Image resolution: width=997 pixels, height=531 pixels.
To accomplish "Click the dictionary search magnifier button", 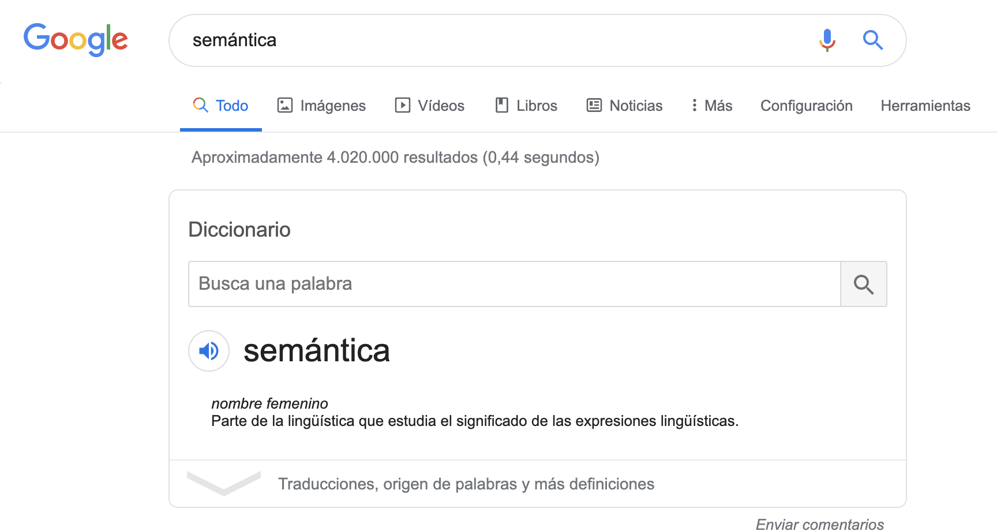I will [864, 284].
